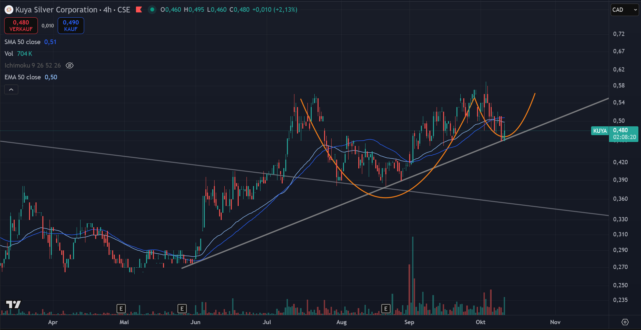Click the 0,67 price scale label
Screen dimensions: 641x330
tap(619, 51)
